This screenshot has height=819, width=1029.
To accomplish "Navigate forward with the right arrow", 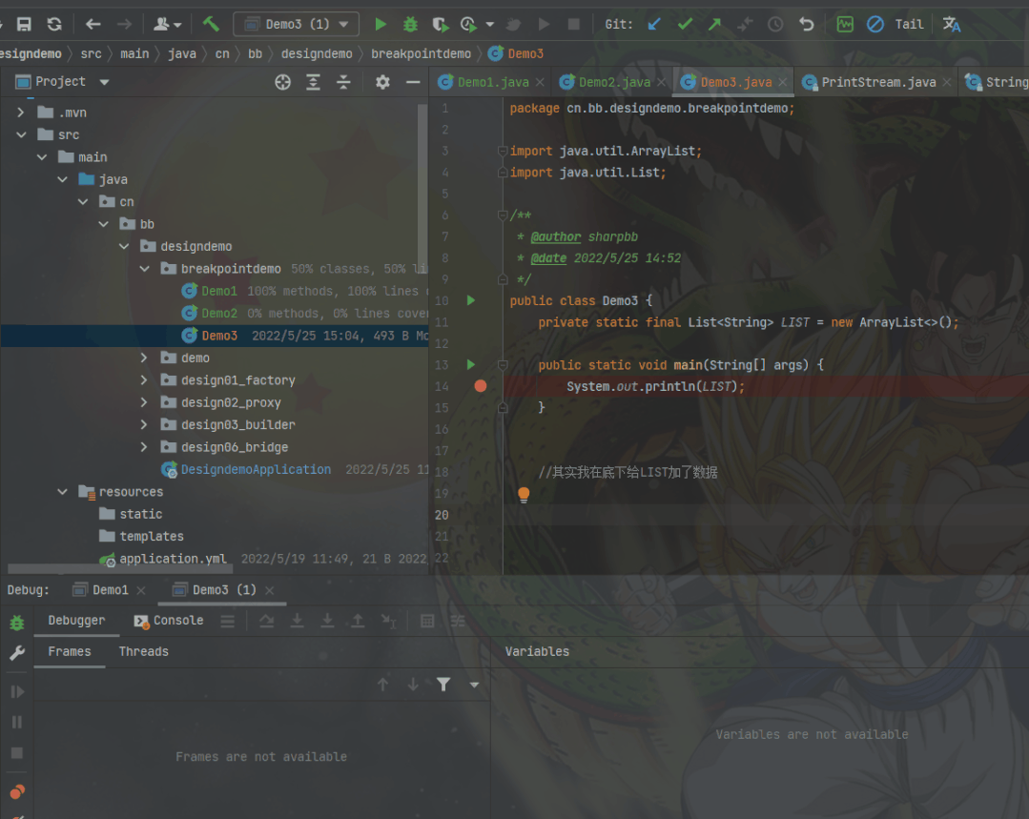I will (x=124, y=24).
